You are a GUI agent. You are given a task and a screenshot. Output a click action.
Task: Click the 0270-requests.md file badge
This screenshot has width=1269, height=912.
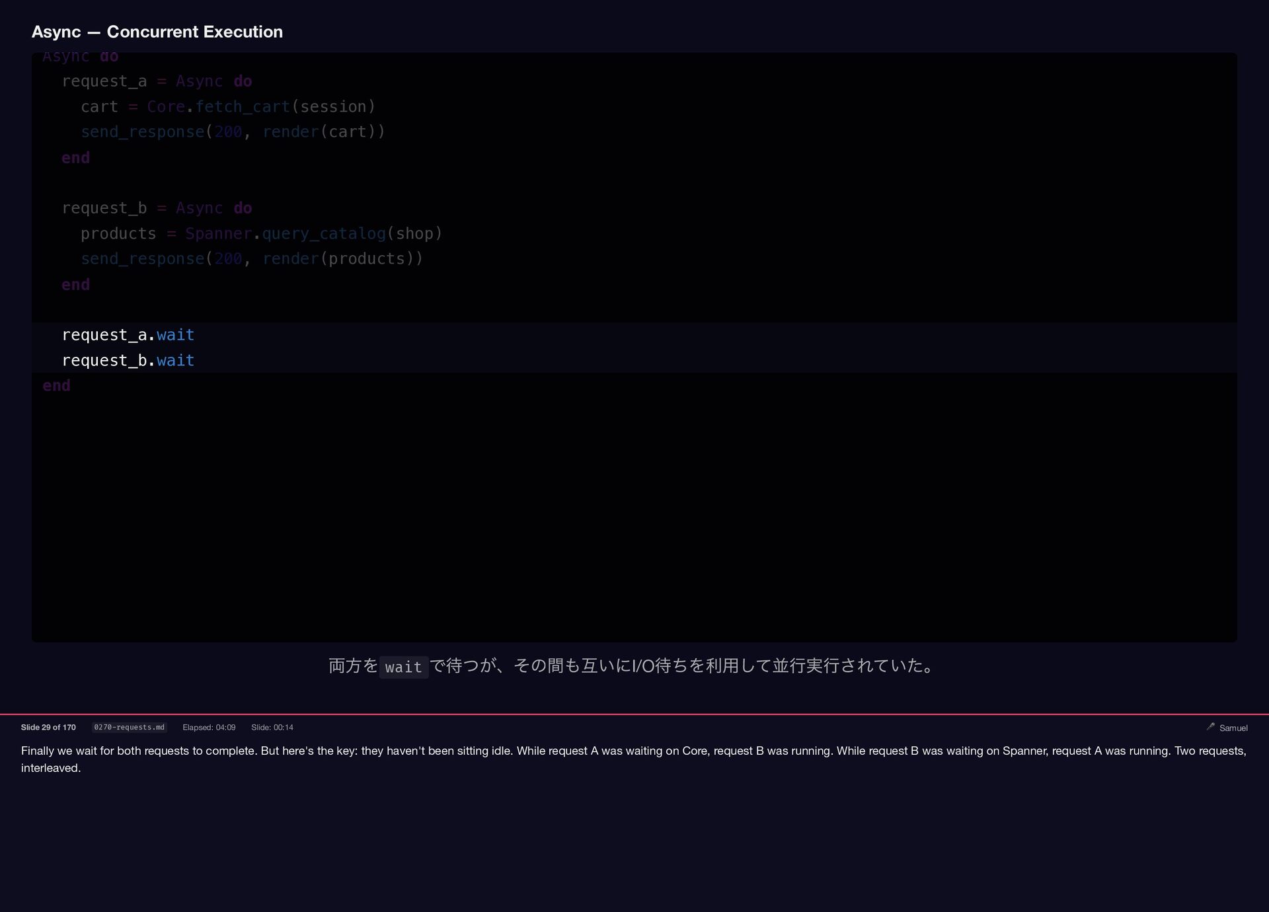click(129, 727)
